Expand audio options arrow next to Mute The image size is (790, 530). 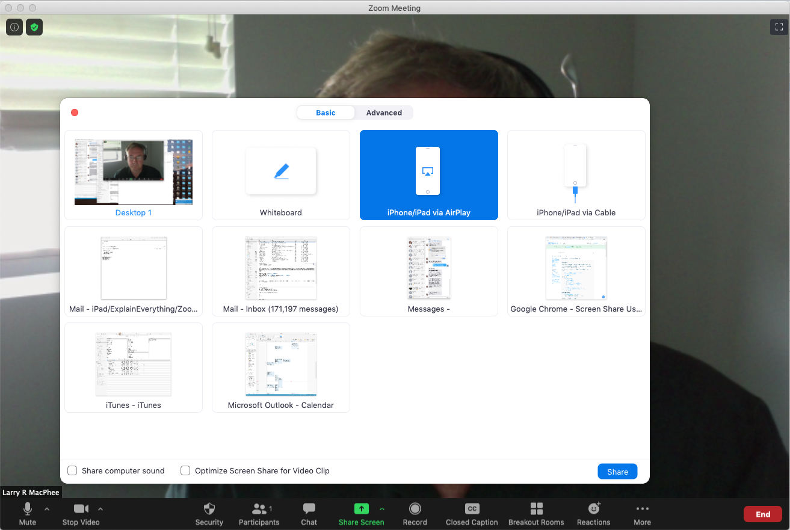click(x=47, y=509)
